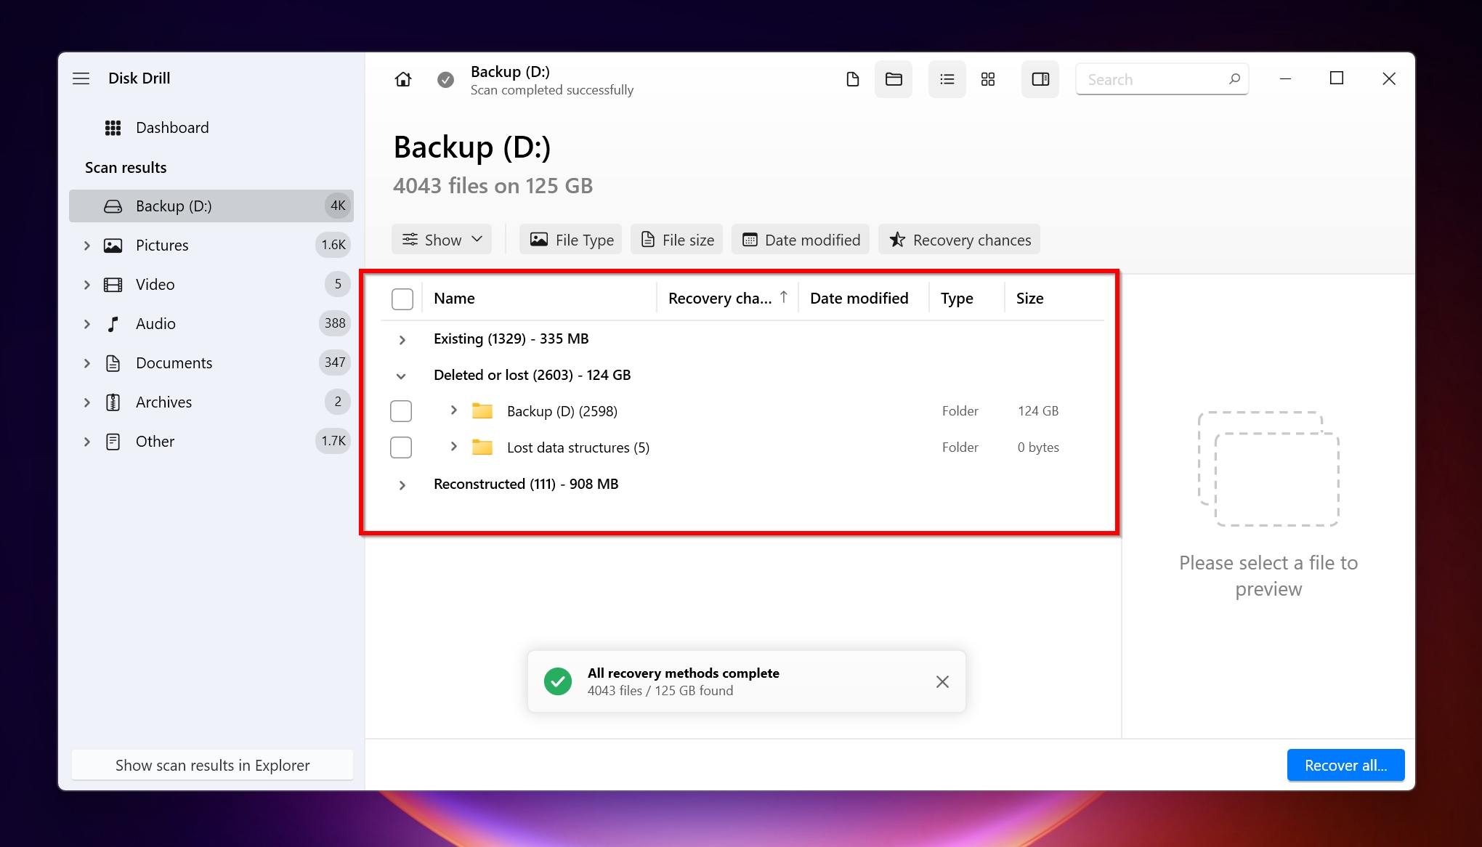Image resolution: width=1482 pixels, height=847 pixels.
Task: Open the File size filter
Action: [677, 240]
